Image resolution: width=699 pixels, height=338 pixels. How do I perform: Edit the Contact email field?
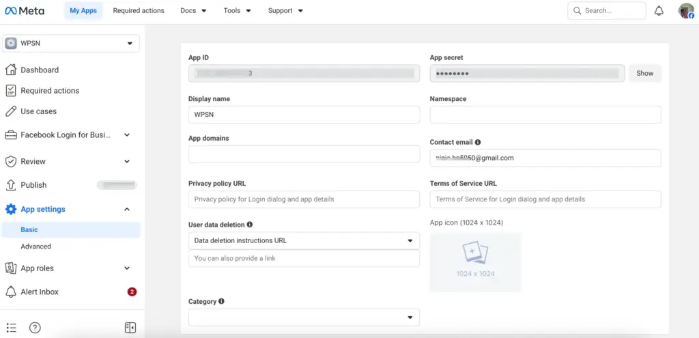(x=545, y=158)
